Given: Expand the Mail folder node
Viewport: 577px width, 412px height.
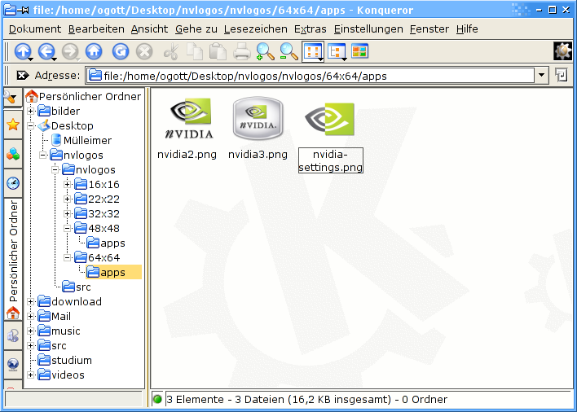Looking at the screenshot, I should [x=31, y=317].
